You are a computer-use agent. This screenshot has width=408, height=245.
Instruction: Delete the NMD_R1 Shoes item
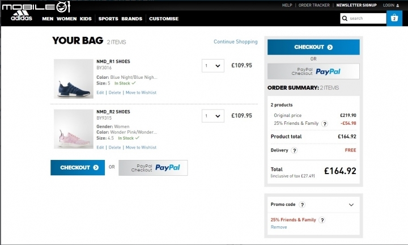coord(114,92)
